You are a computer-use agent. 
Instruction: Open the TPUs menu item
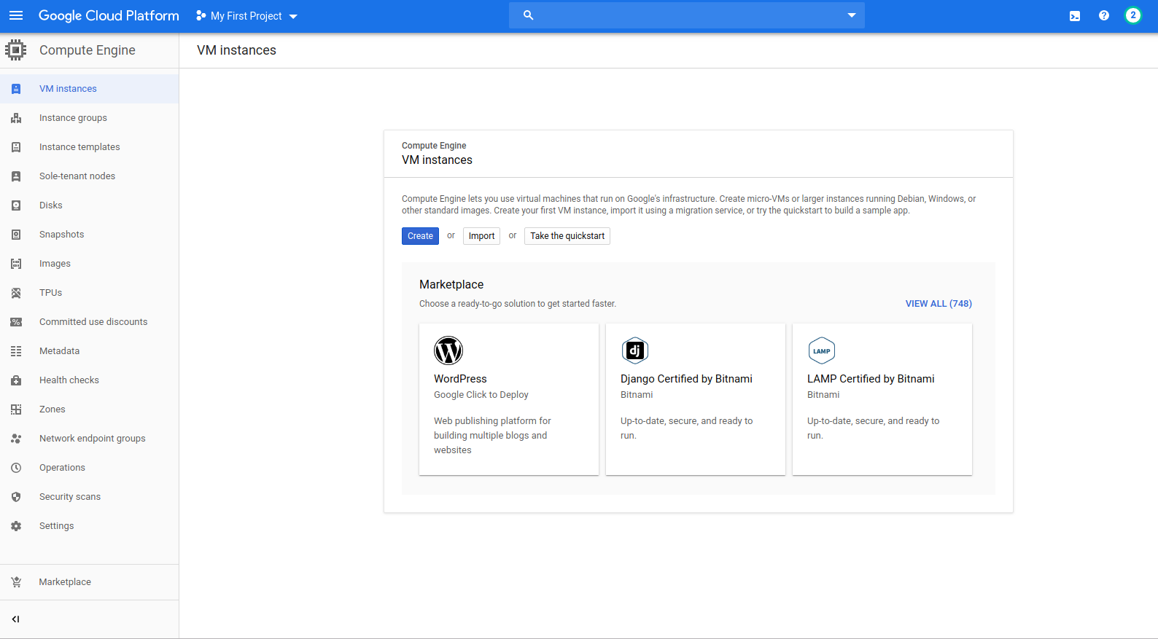tap(89, 293)
